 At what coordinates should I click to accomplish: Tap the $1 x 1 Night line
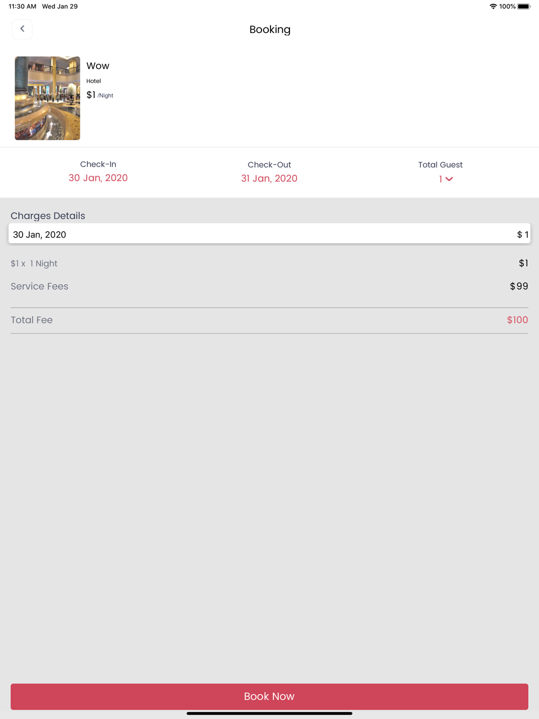[x=34, y=264]
